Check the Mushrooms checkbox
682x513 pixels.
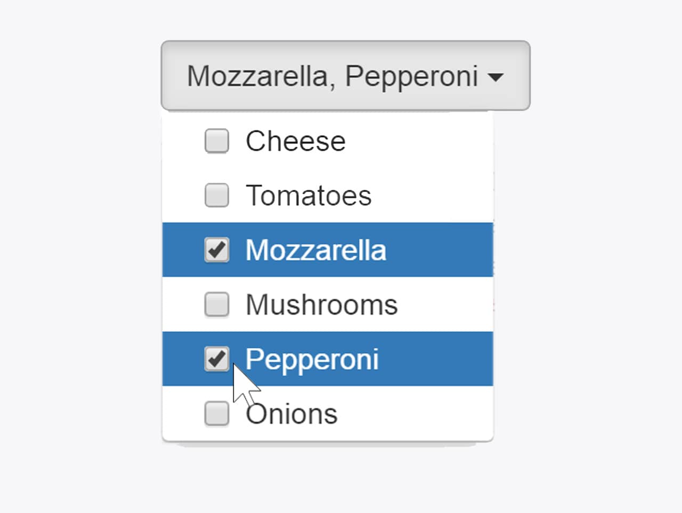tap(216, 304)
